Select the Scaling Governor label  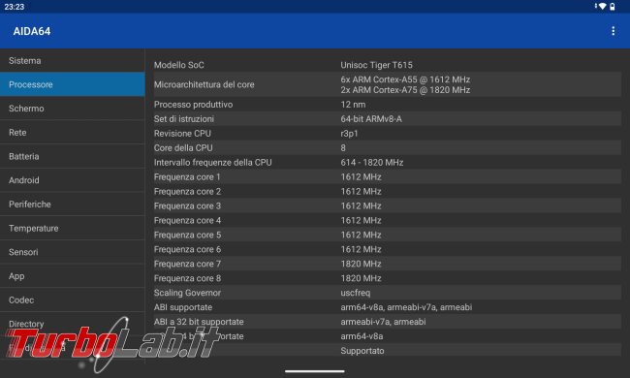coord(187,293)
